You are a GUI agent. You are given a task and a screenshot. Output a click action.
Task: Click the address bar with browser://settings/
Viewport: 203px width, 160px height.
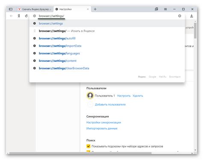click(107, 16)
